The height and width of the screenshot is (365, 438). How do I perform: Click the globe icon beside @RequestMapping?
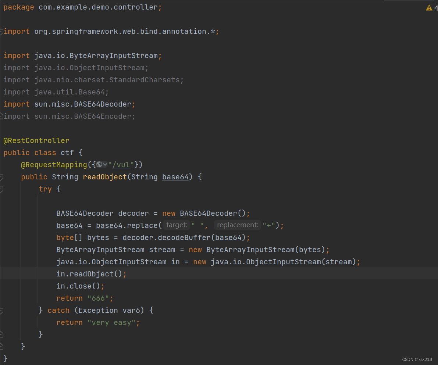pyautogui.click(x=99, y=164)
